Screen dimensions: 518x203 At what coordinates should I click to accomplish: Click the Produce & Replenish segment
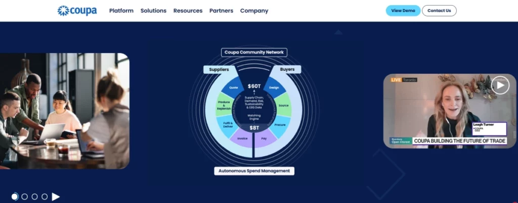tap(224, 106)
